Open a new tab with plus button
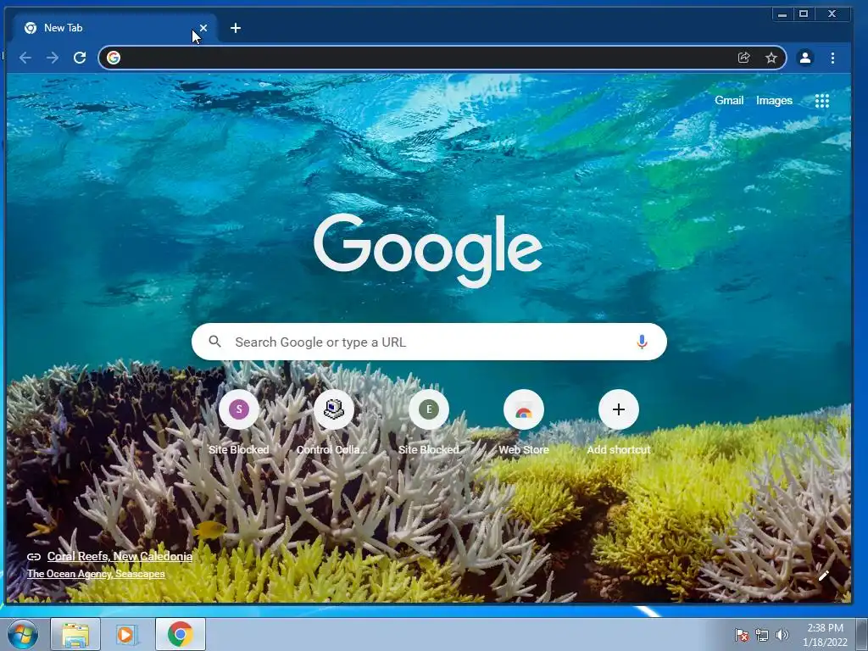This screenshot has width=868, height=651. tap(236, 28)
